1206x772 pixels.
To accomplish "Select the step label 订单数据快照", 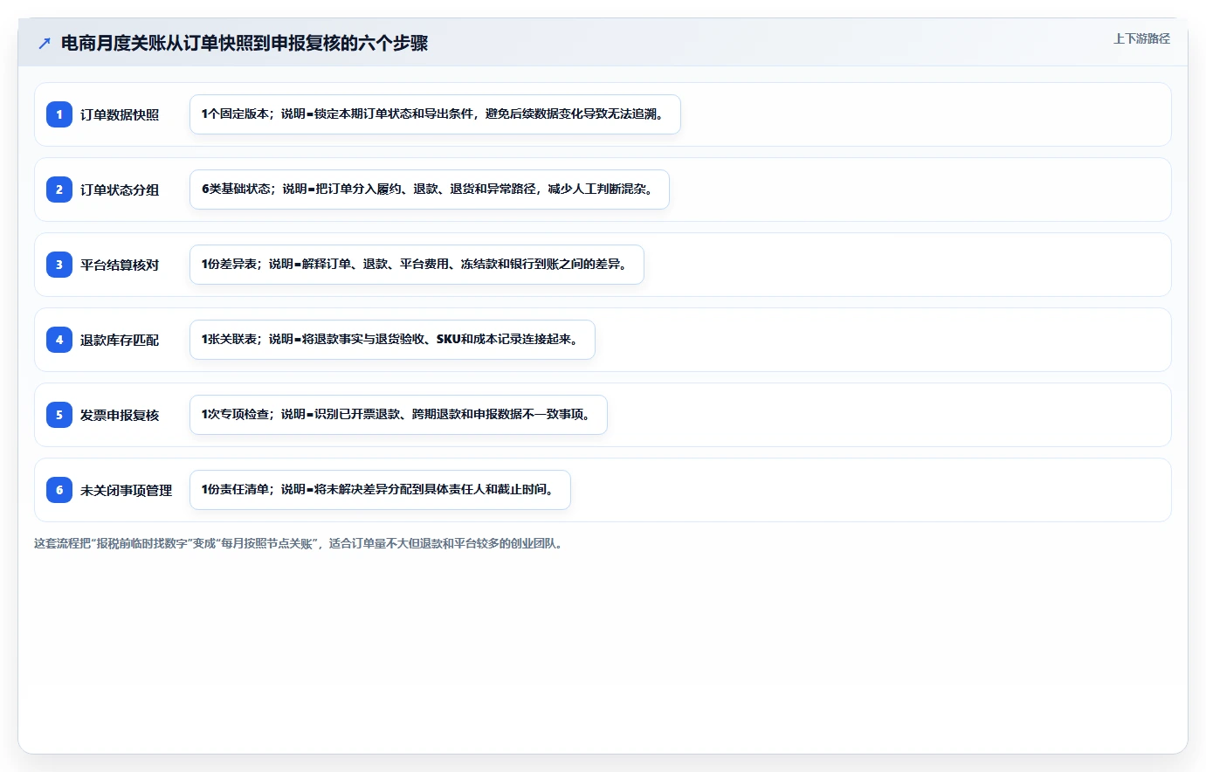I will [120, 114].
